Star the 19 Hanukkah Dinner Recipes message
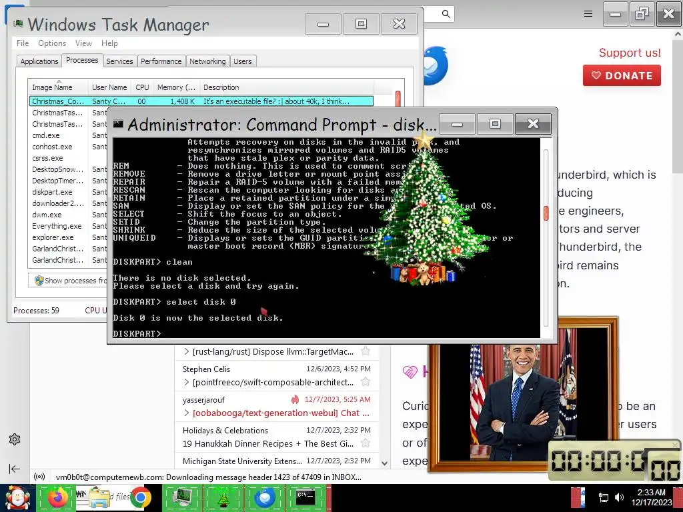This screenshot has height=512, width=683. pyautogui.click(x=366, y=443)
